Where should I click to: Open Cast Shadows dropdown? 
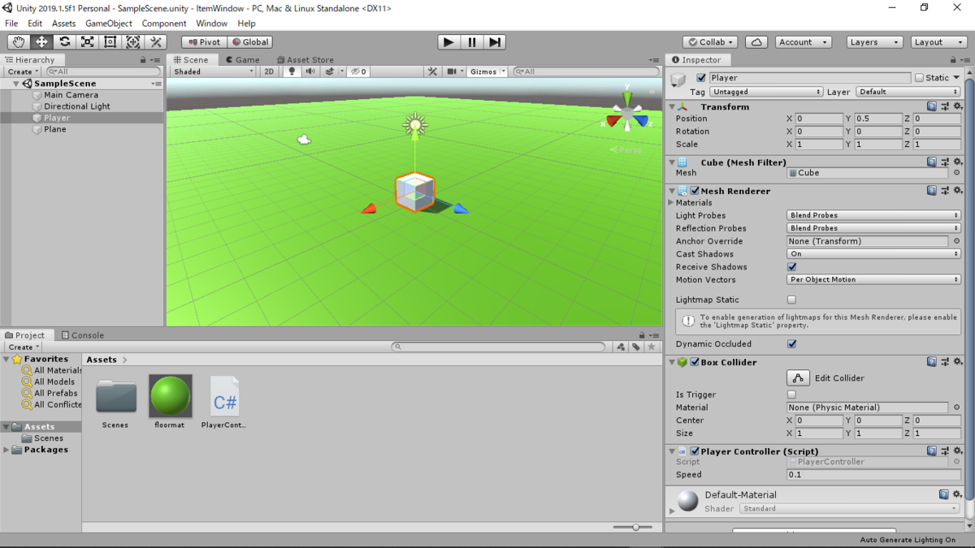873,254
